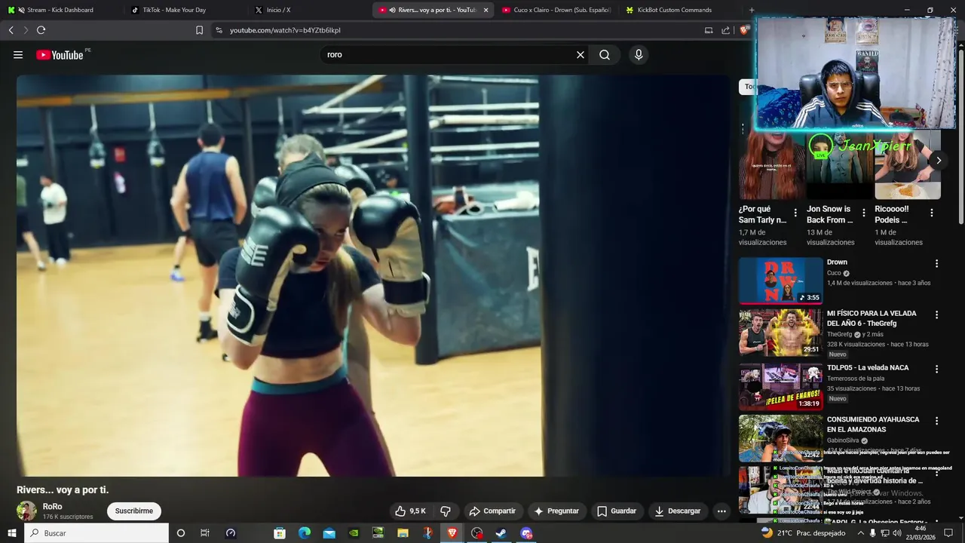Open the taskbar clock showing 4:46

click(920, 533)
